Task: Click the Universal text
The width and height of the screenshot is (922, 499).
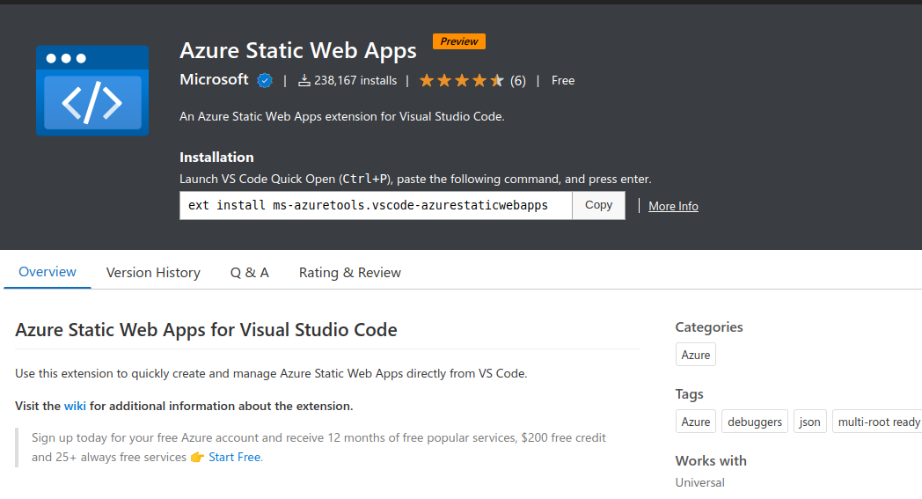Action: [699, 482]
